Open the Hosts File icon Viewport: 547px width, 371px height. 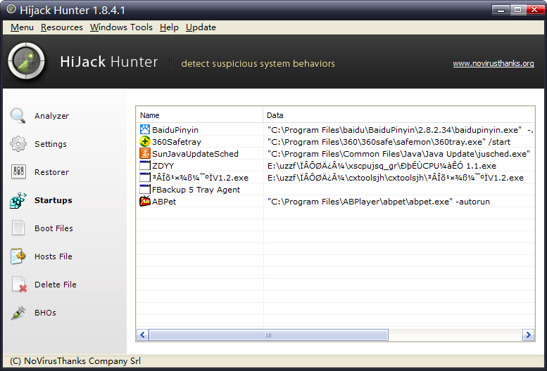pyautogui.click(x=18, y=256)
